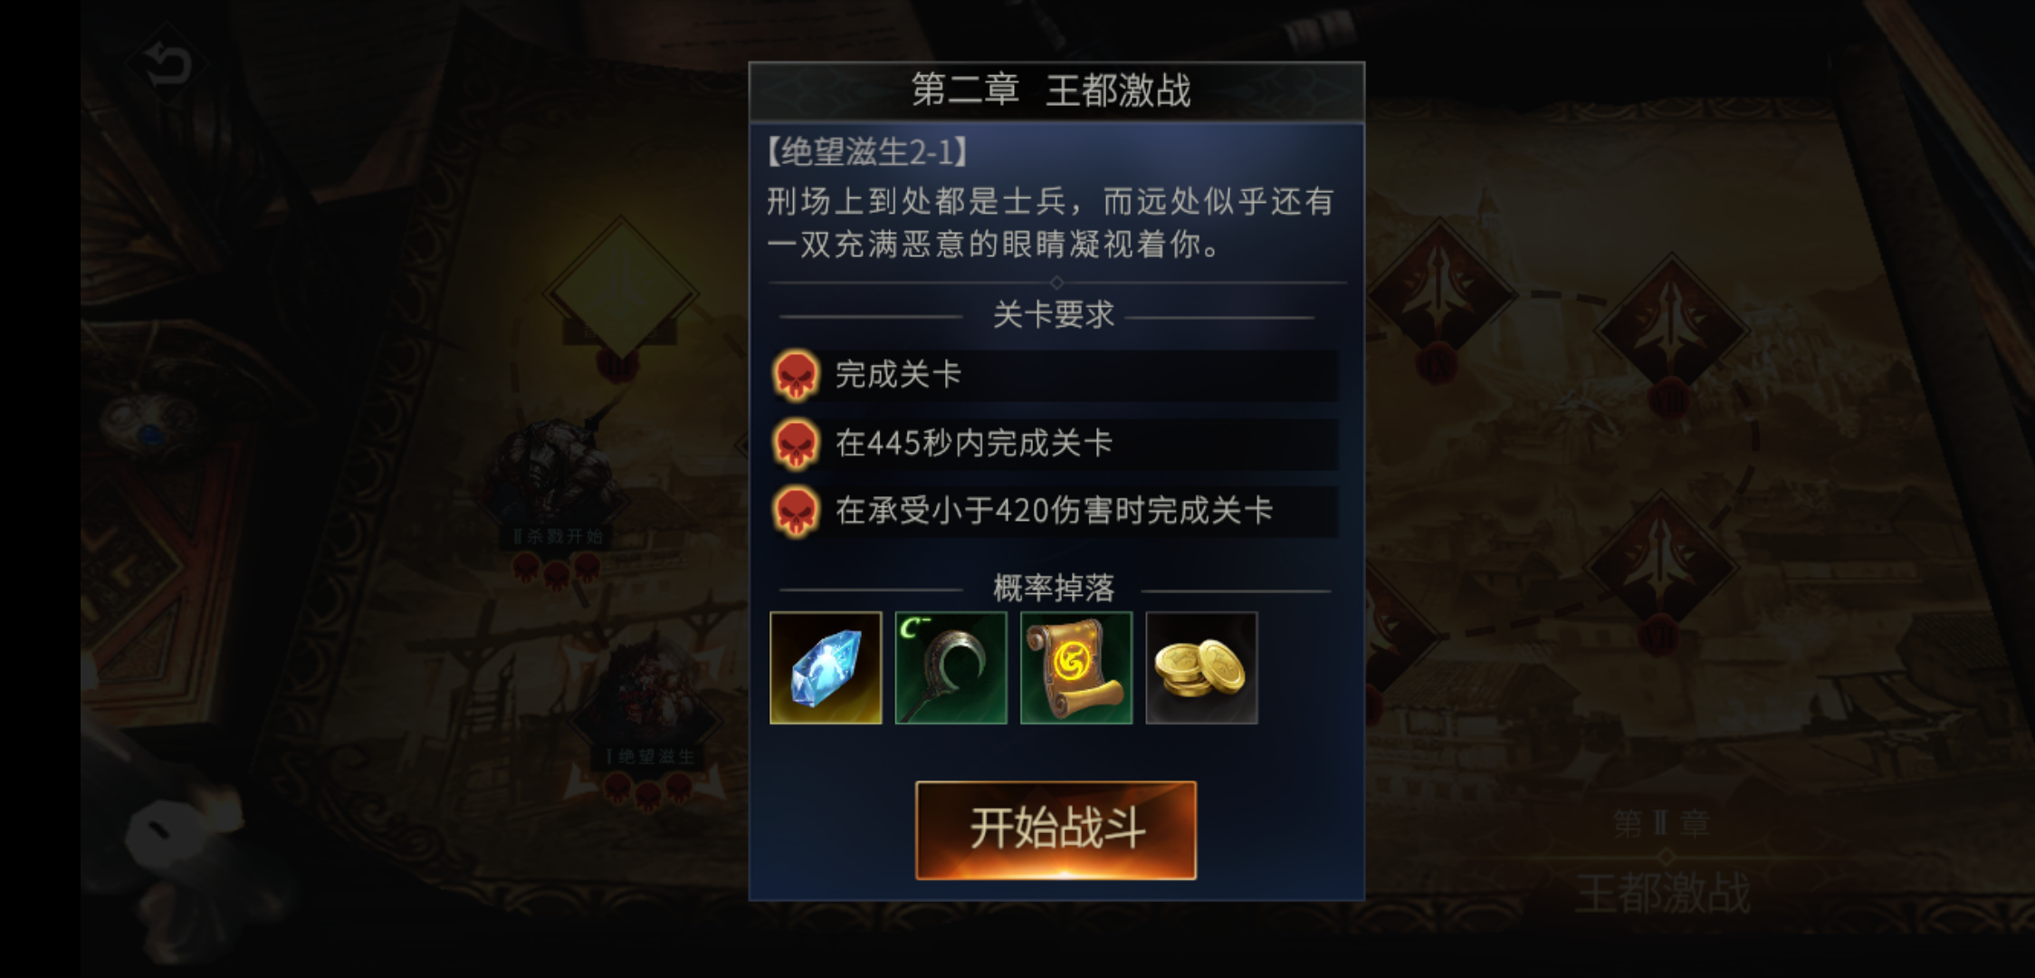Click the 完成关卡 requirement row
This screenshot has width=2035, height=978.
click(x=1055, y=375)
